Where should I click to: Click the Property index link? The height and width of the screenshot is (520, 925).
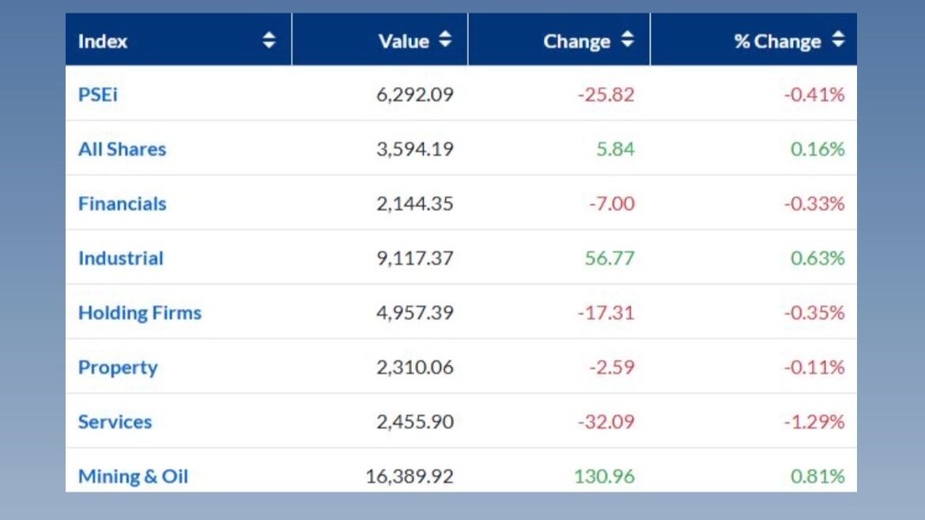[118, 367]
